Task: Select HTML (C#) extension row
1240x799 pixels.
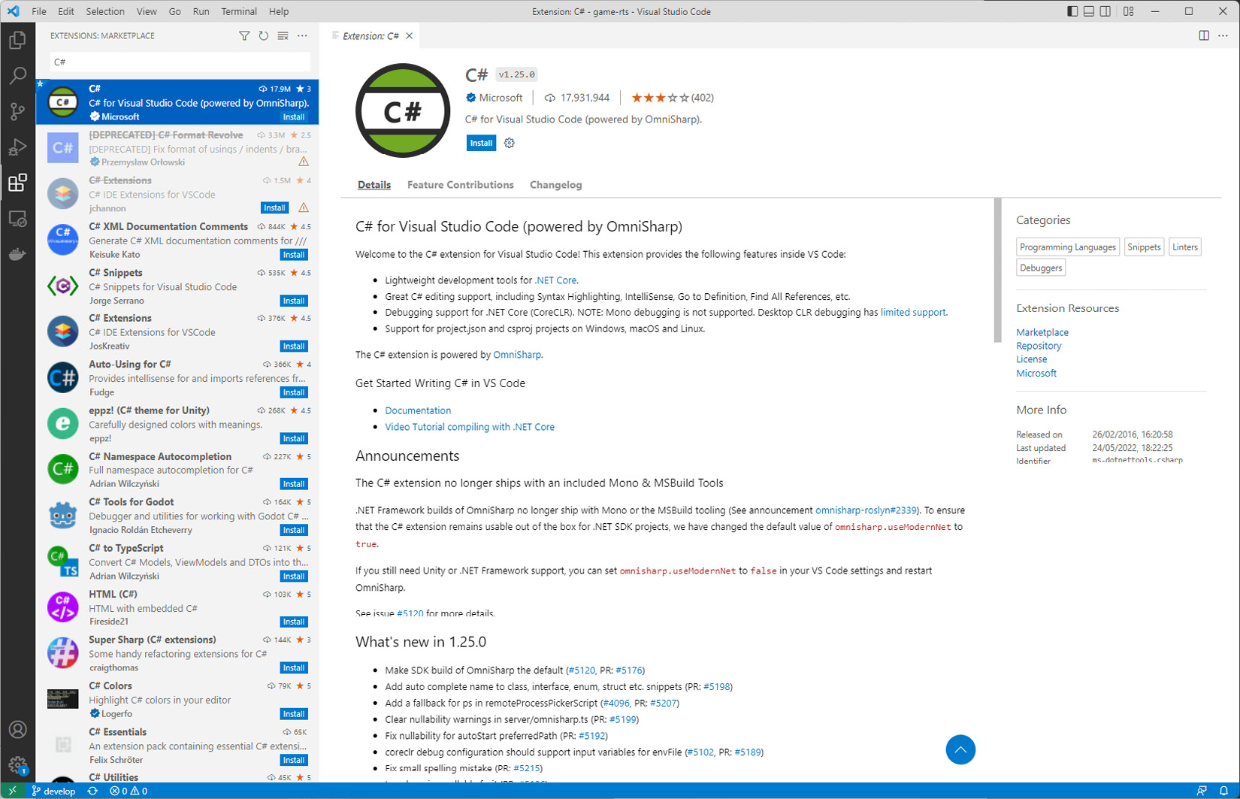Action: coord(177,608)
